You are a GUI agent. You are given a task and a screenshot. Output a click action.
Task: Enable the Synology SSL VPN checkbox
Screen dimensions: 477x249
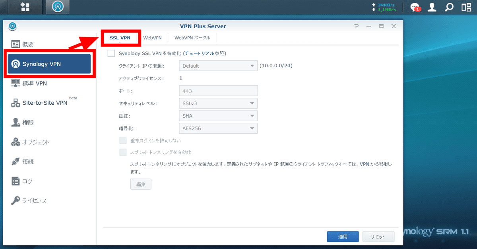coord(111,53)
